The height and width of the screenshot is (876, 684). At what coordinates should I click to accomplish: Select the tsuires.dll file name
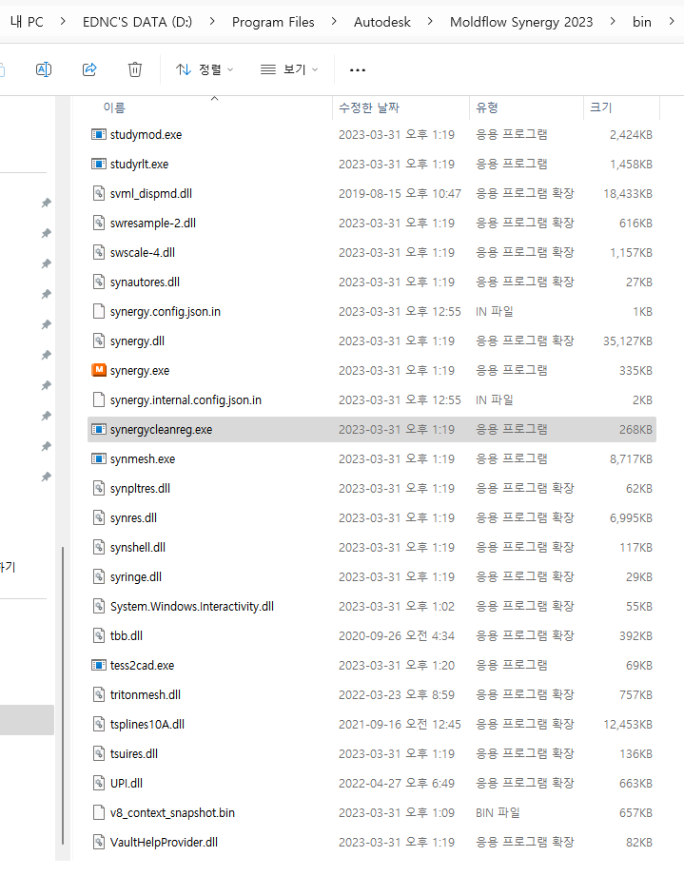click(x=134, y=753)
